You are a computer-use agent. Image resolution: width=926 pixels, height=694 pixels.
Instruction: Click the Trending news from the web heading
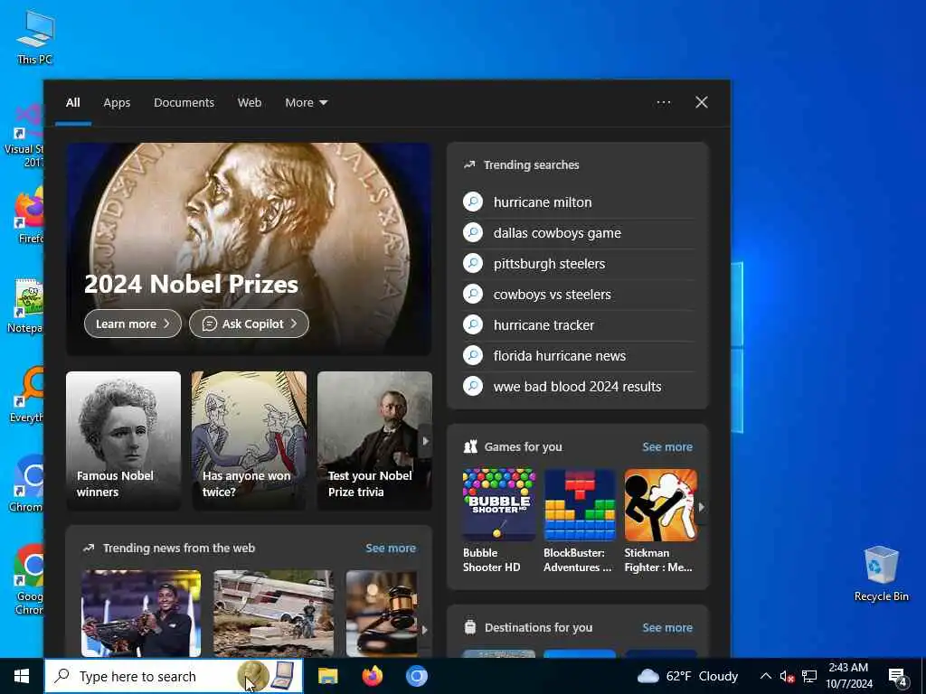click(179, 549)
